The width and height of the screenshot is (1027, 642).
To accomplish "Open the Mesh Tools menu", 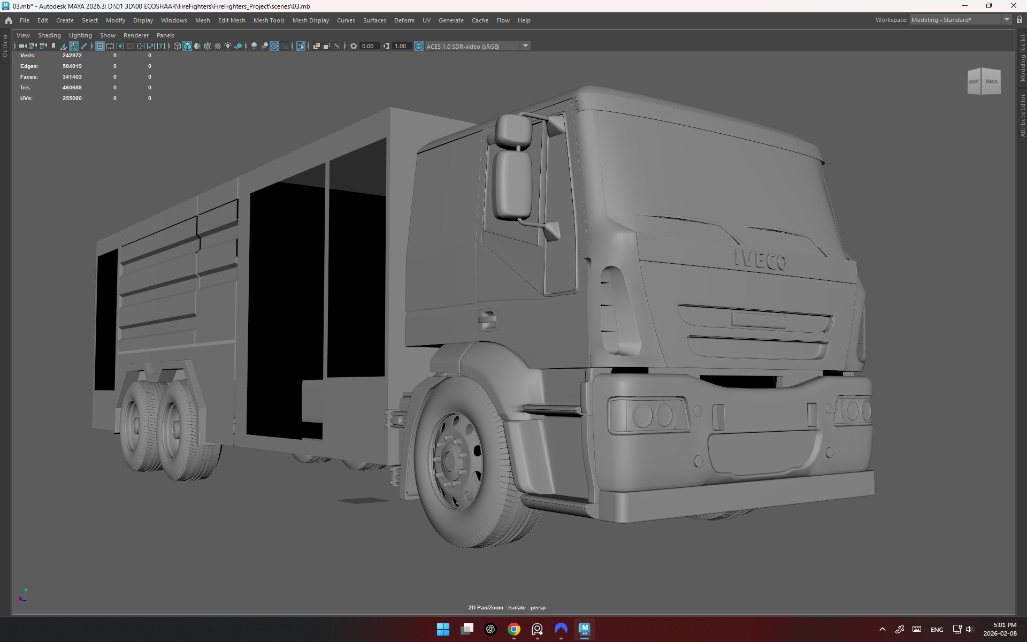I will 269,20.
